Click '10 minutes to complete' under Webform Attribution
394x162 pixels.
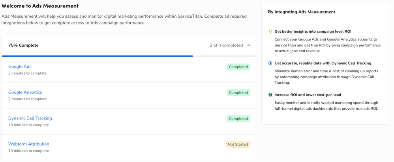coord(28,151)
